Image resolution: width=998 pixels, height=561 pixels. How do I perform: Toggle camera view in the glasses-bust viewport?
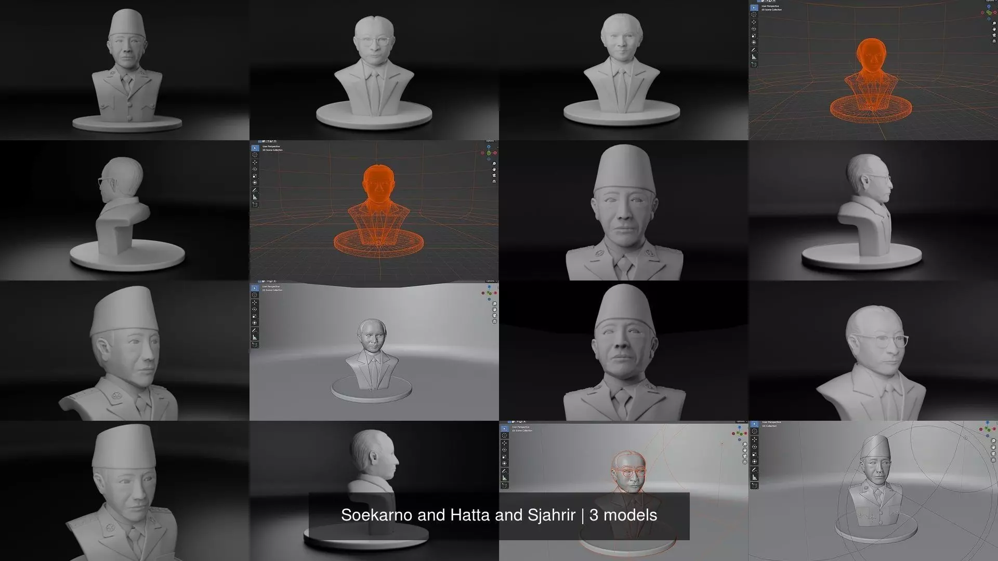pos(745,456)
